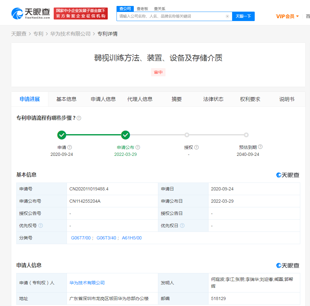Select the 申请公布日 value 2022-03-29

pyautogui.click(x=222, y=201)
